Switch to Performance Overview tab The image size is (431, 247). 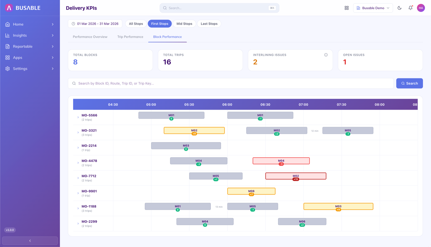pos(90,37)
